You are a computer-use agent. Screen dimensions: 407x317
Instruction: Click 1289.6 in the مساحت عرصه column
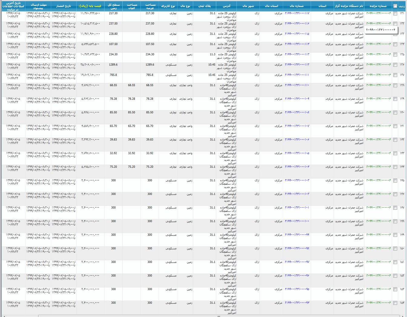150,65
